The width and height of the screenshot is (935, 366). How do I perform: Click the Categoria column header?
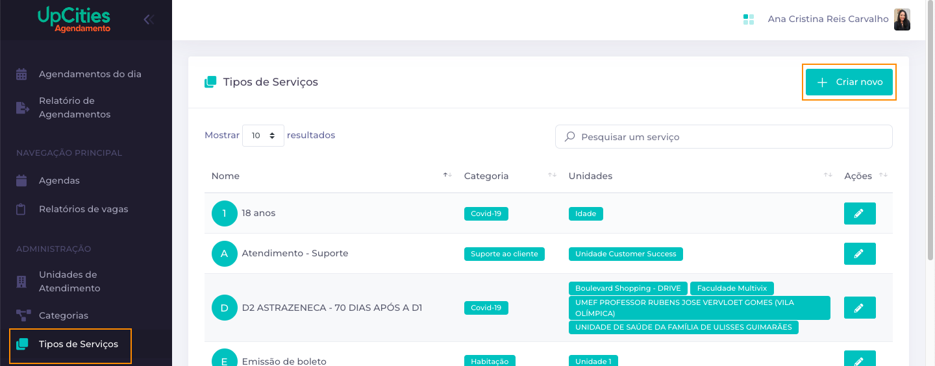486,176
